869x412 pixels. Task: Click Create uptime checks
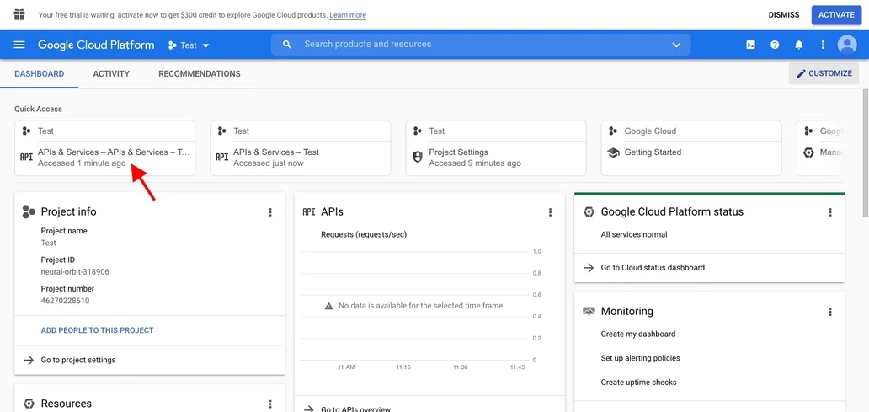coord(638,383)
